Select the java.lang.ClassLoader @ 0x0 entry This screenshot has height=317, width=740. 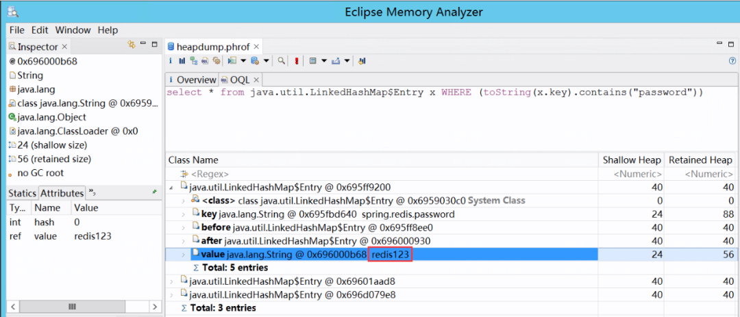(x=73, y=131)
